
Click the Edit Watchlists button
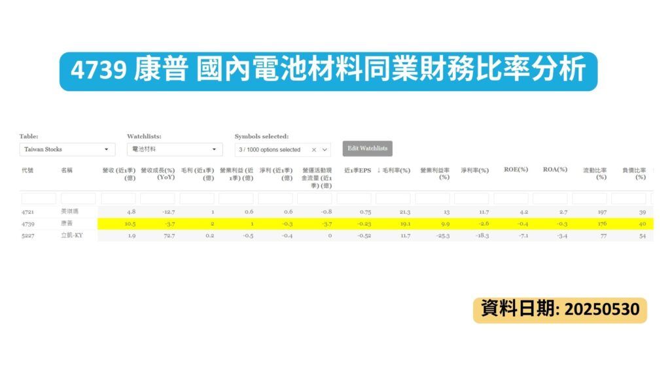coord(368,149)
